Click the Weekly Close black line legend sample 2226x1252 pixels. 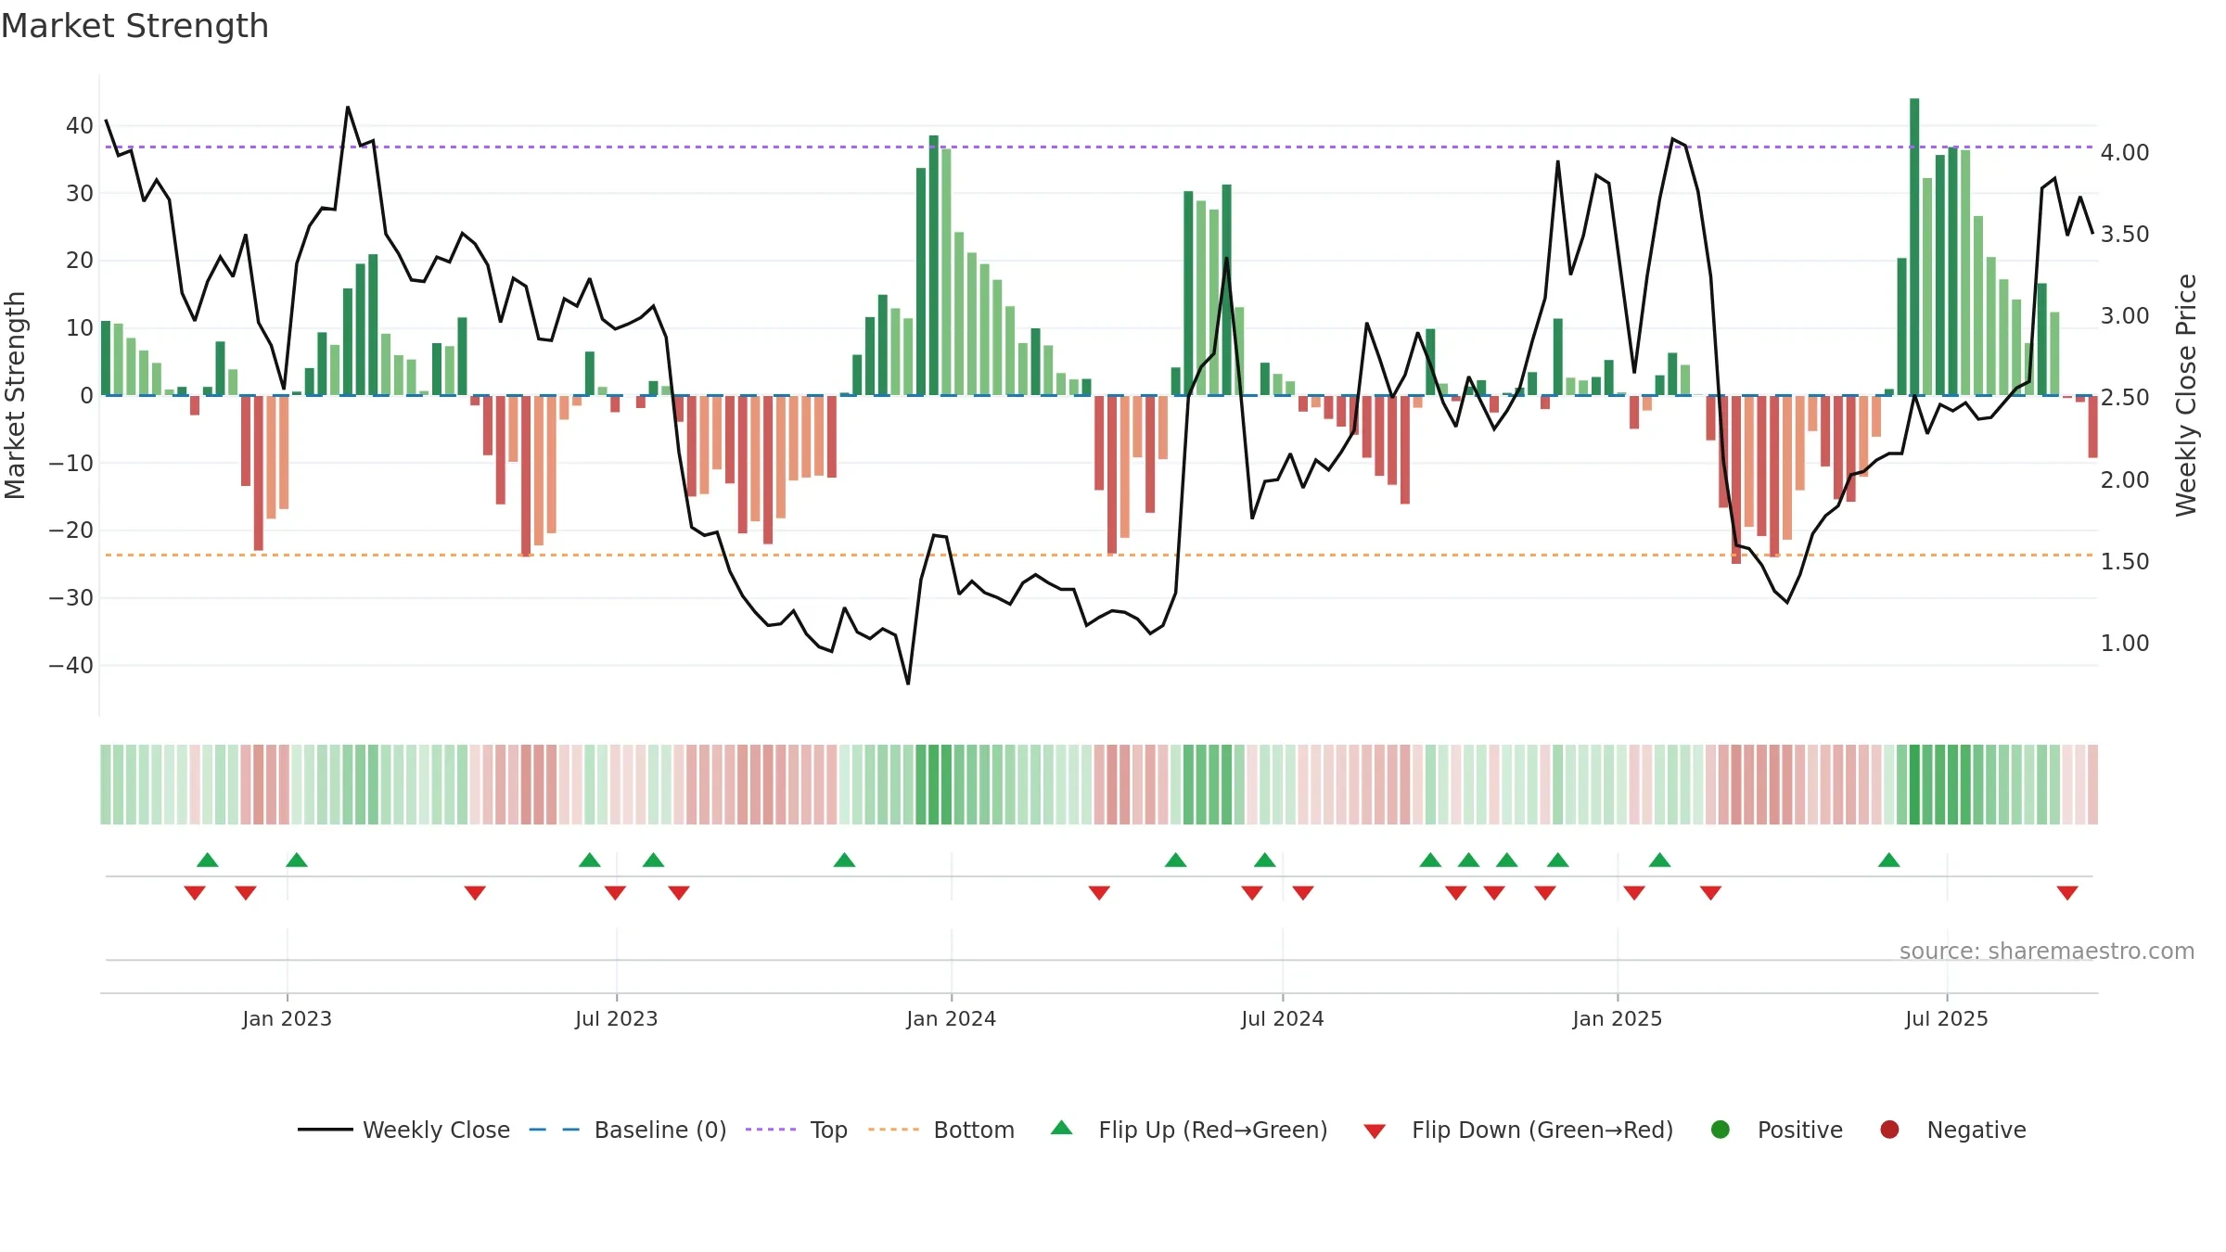pos(326,1130)
